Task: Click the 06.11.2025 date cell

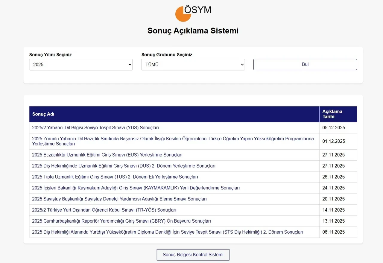Action: [x=334, y=232]
